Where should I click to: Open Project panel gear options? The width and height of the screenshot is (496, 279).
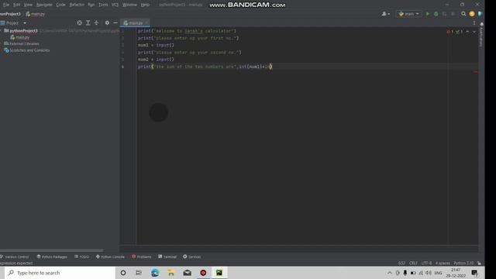107,22
